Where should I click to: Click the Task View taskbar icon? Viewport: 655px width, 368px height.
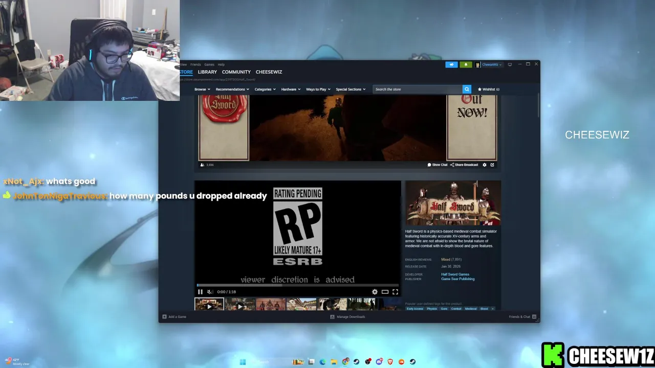(x=311, y=362)
